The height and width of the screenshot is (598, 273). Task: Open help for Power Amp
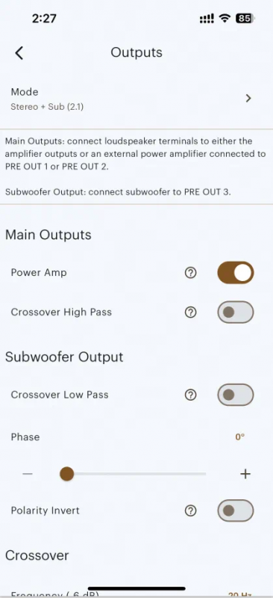(190, 273)
